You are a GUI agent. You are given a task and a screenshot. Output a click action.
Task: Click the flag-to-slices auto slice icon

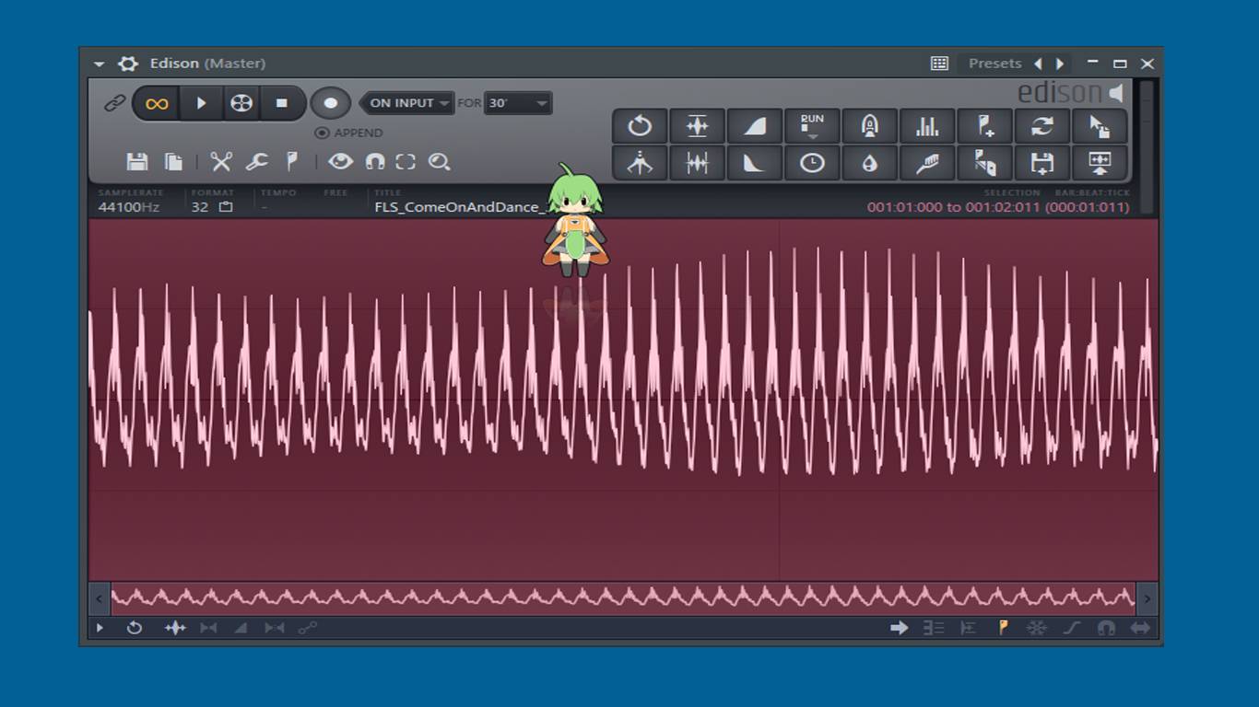984,163
